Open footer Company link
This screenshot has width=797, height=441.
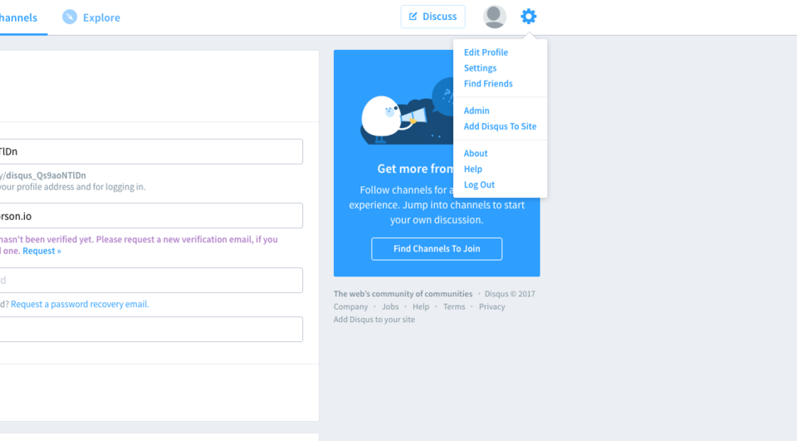(x=350, y=306)
